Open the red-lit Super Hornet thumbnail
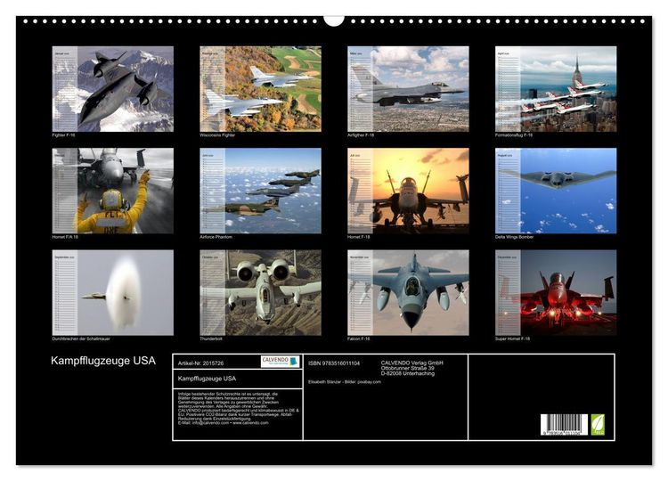The height and width of the screenshot is (481, 668). (x=556, y=292)
